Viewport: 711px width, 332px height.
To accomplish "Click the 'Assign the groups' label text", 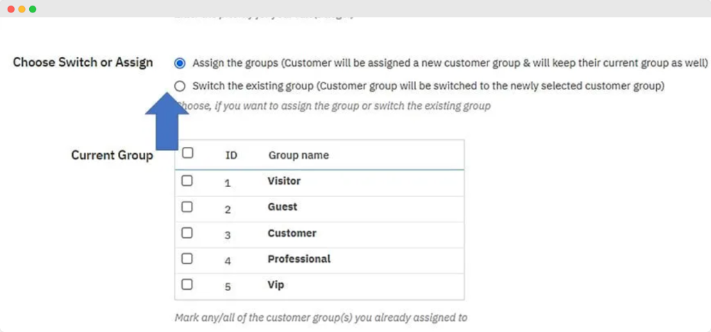I will tap(450, 63).
